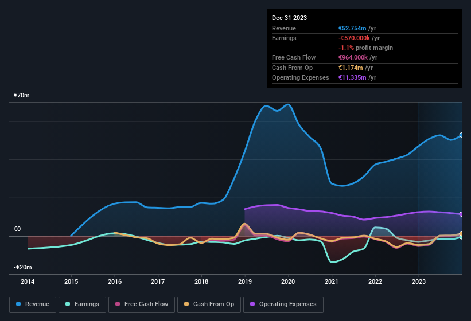The height and width of the screenshot is (321, 471).
Task: Click the orange Cash From Op dot
Action: pyautogui.click(x=187, y=304)
